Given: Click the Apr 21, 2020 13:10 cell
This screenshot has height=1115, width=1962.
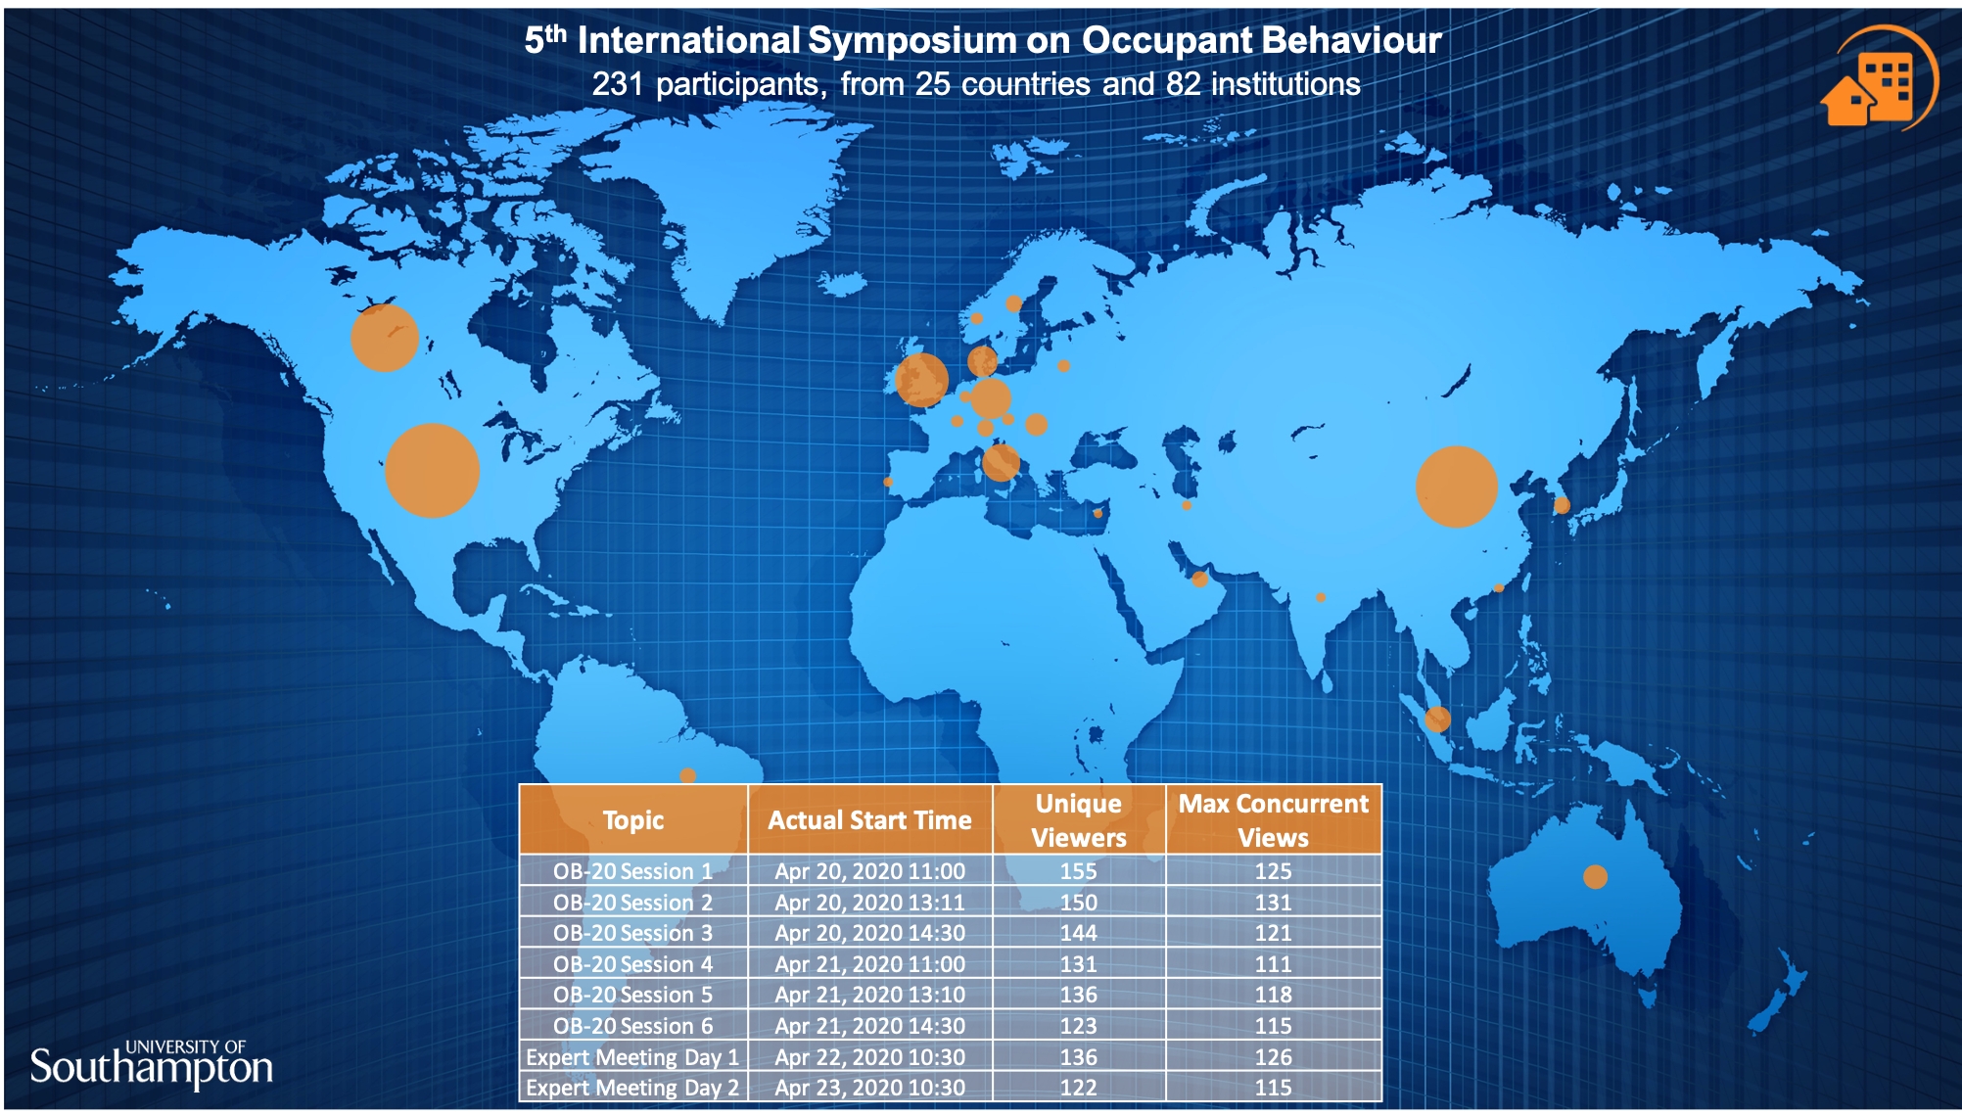Looking at the screenshot, I should tap(869, 995).
